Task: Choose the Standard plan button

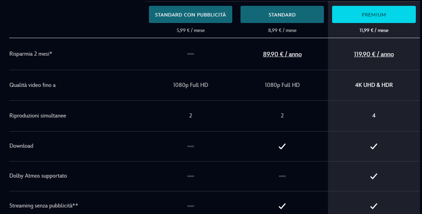Action: point(282,15)
